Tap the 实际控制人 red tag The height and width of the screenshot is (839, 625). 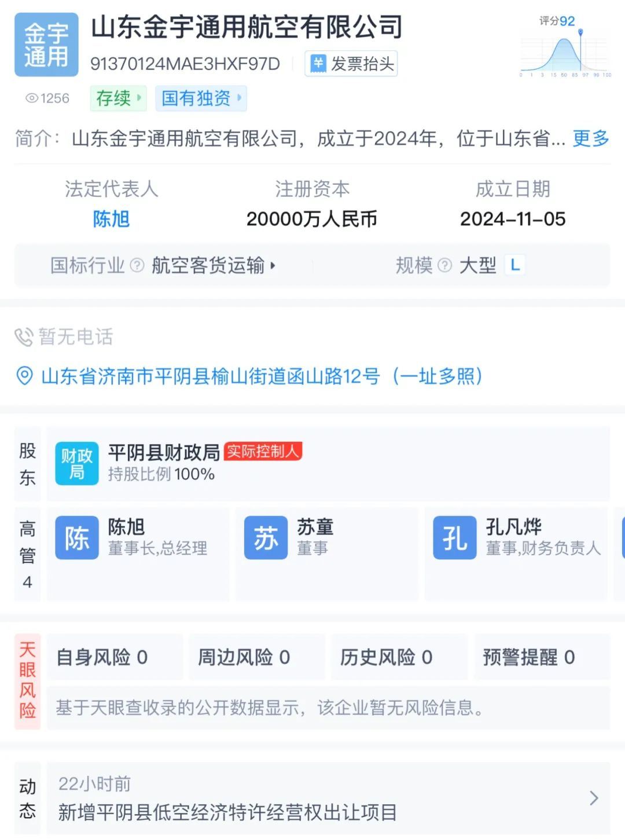[x=263, y=451]
